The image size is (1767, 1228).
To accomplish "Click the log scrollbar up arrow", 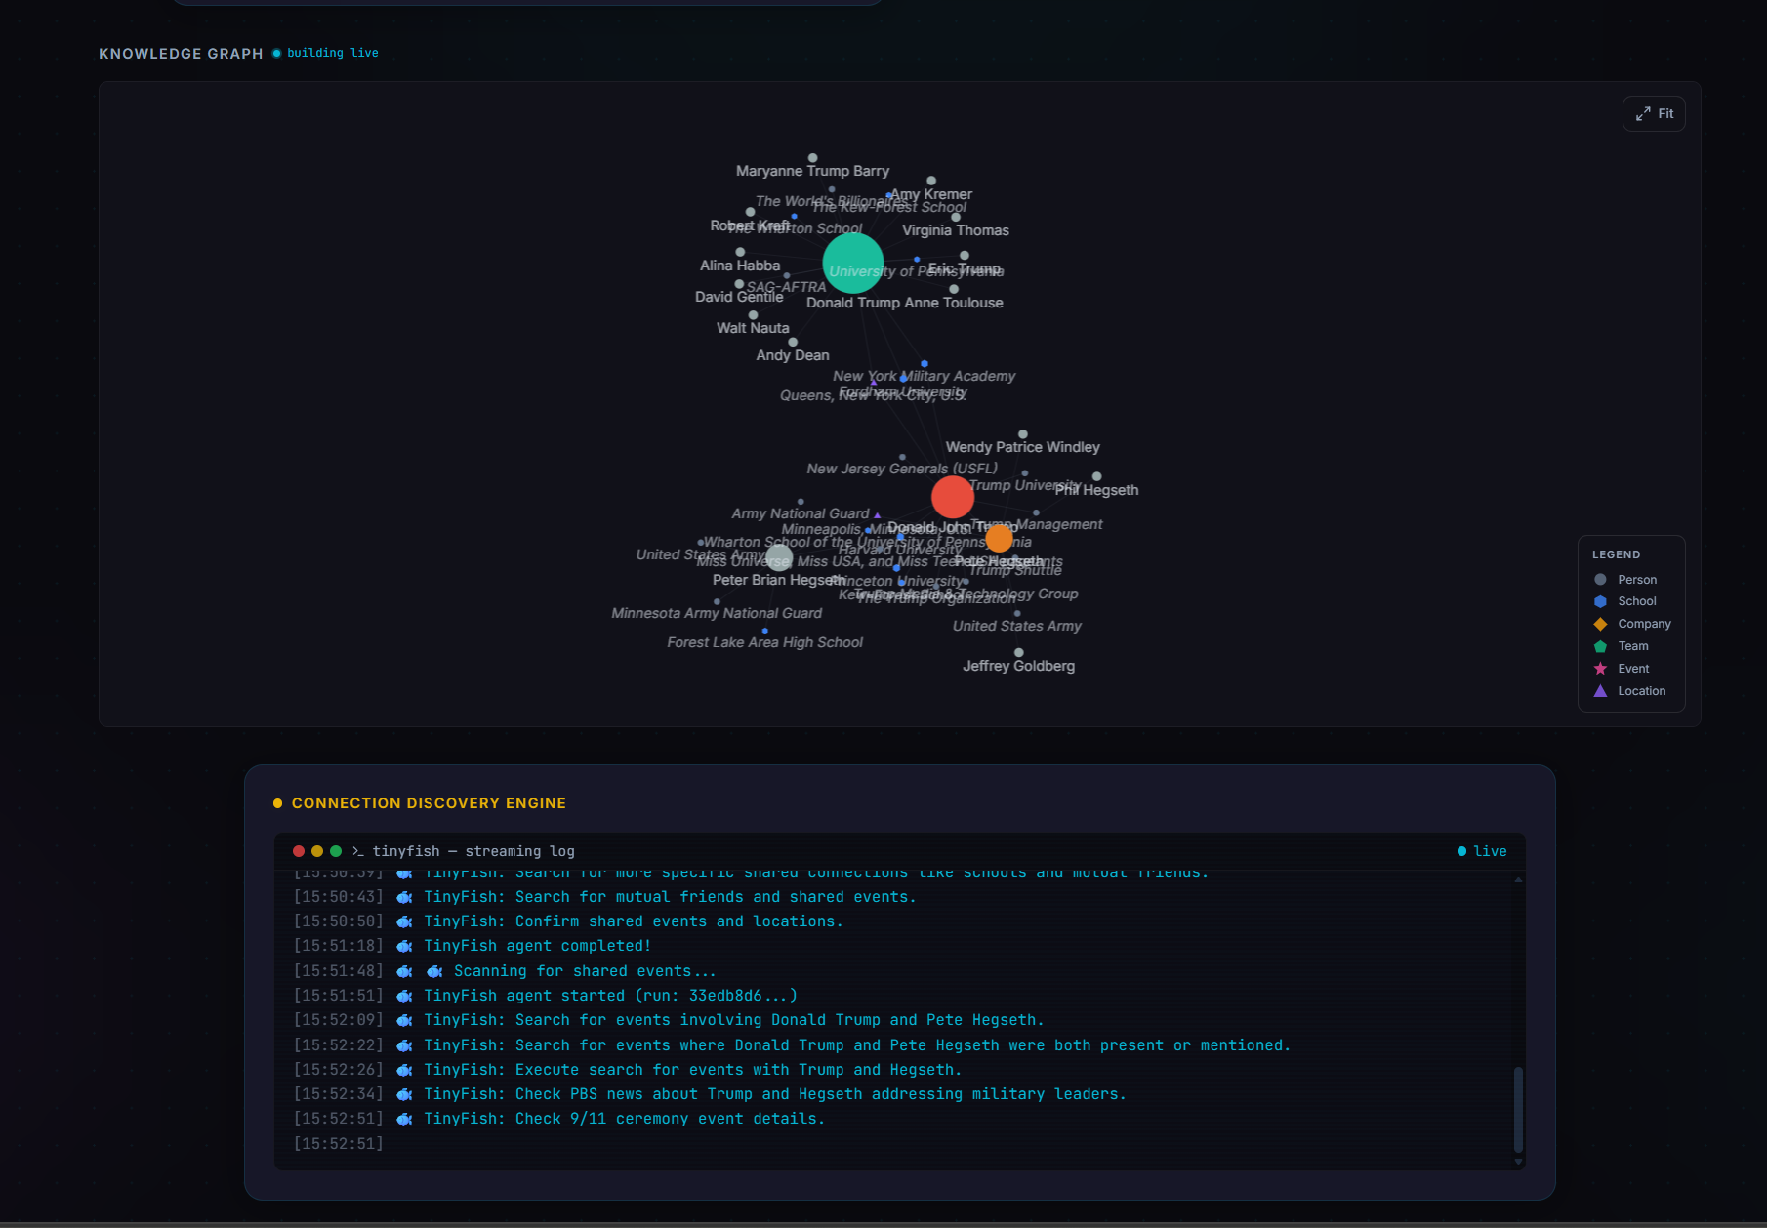I will click(x=1518, y=880).
